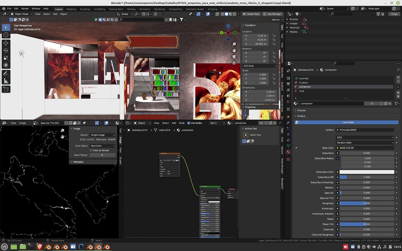
Task: Select the Cursor tool in viewport toolbar
Action: click(6, 35)
